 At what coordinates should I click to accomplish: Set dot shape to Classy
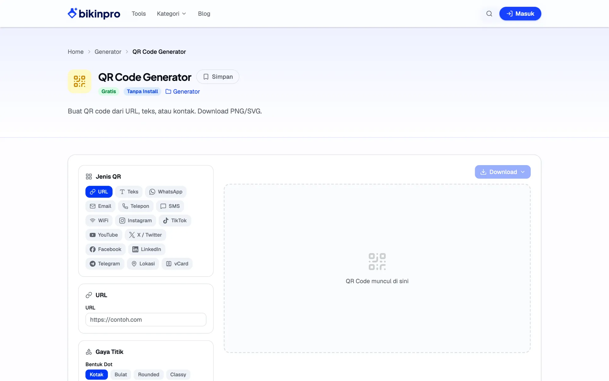[178, 375]
